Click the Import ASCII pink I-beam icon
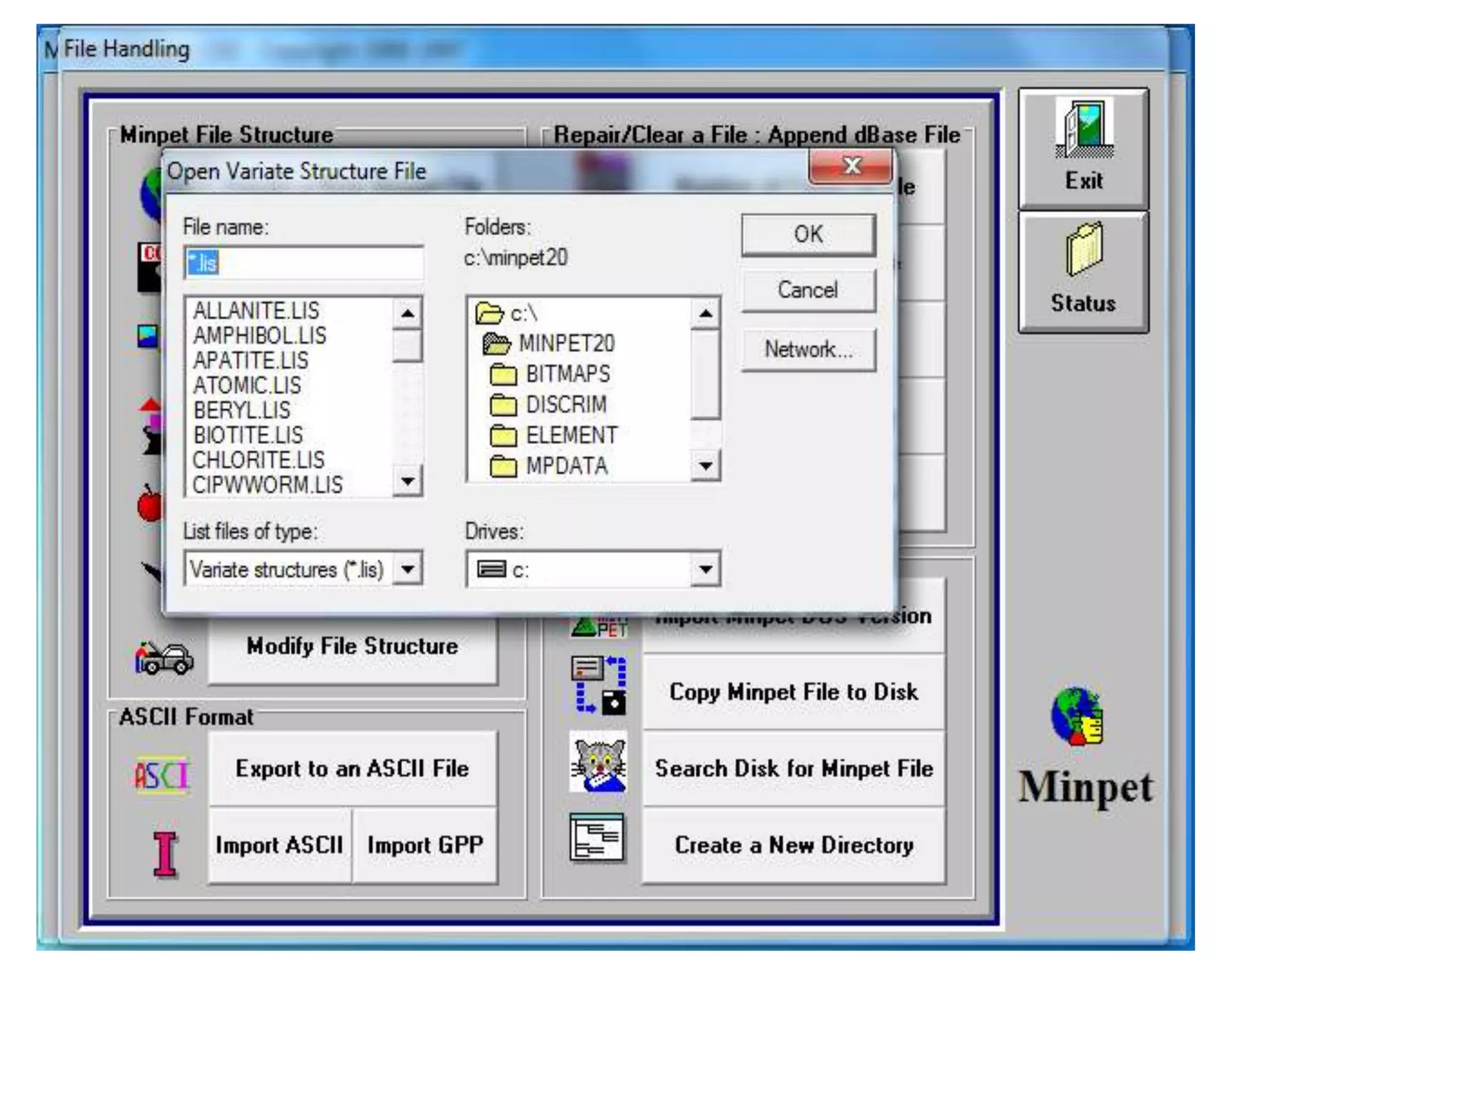Screen dimensions: 1463x1097 (x=165, y=853)
